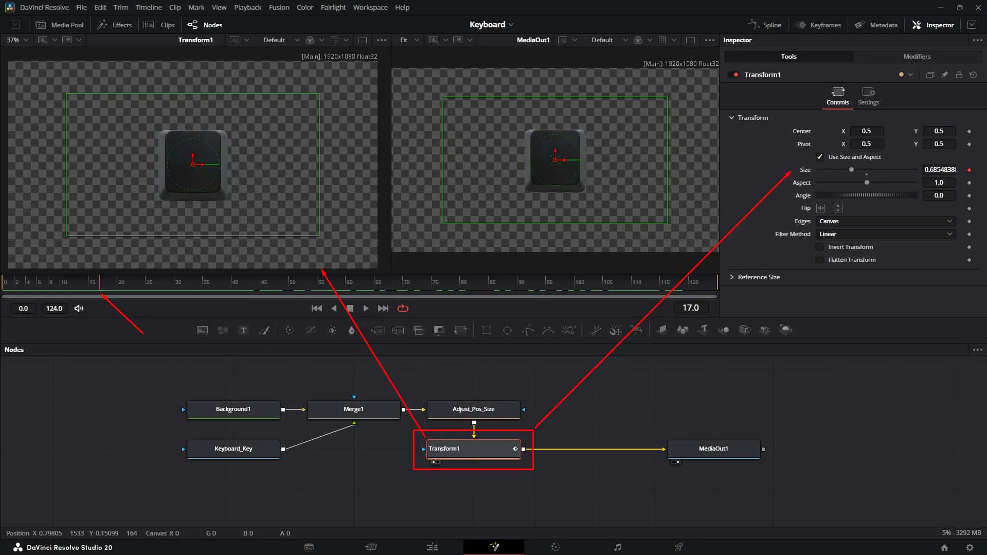
Task: Open the Fit zoom dropdown in right viewer
Action: coord(409,40)
